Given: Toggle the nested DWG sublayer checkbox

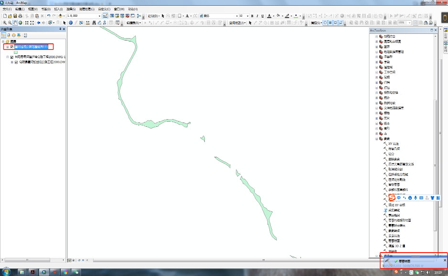Looking at the screenshot, I should [16, 62].
